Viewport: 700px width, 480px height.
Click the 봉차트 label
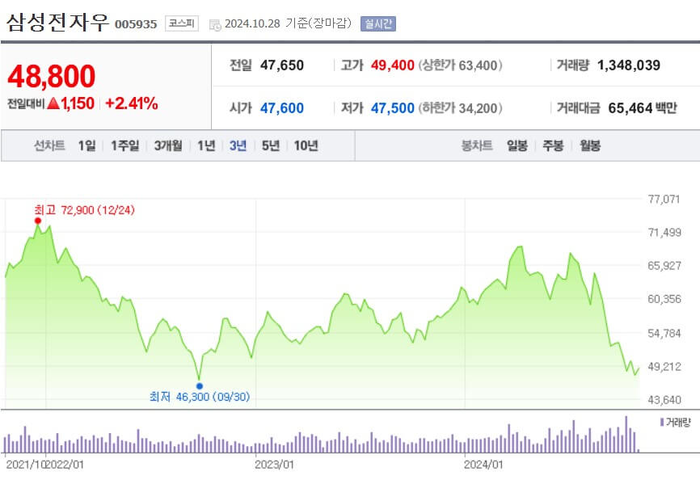click(x=477, y=145)
